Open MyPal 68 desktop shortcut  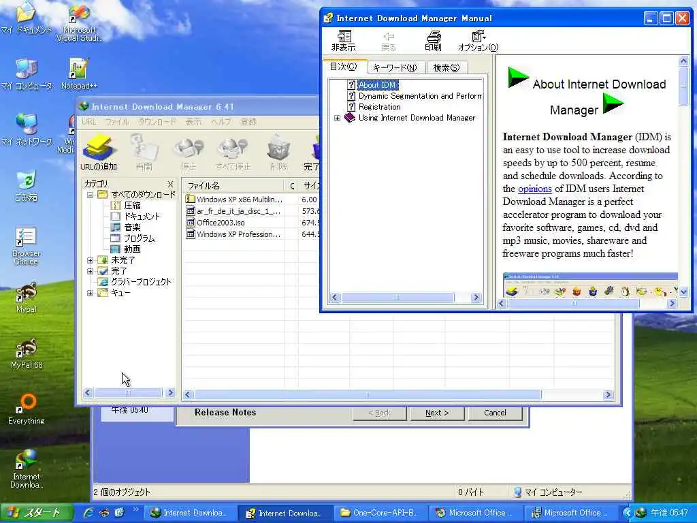pyautogui.click(x=27, y=353)
